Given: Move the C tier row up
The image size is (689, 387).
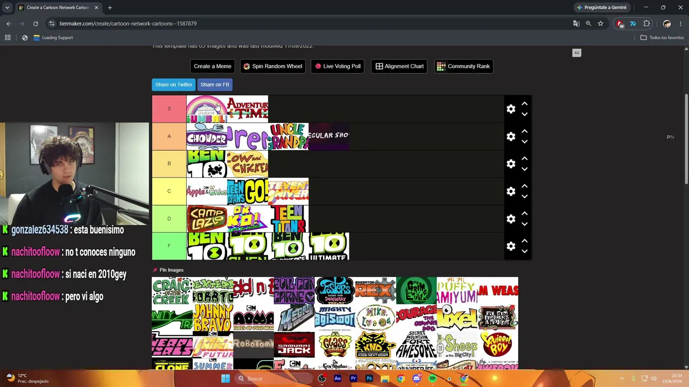Looking at the screenshot, I should tap(524, 186).
